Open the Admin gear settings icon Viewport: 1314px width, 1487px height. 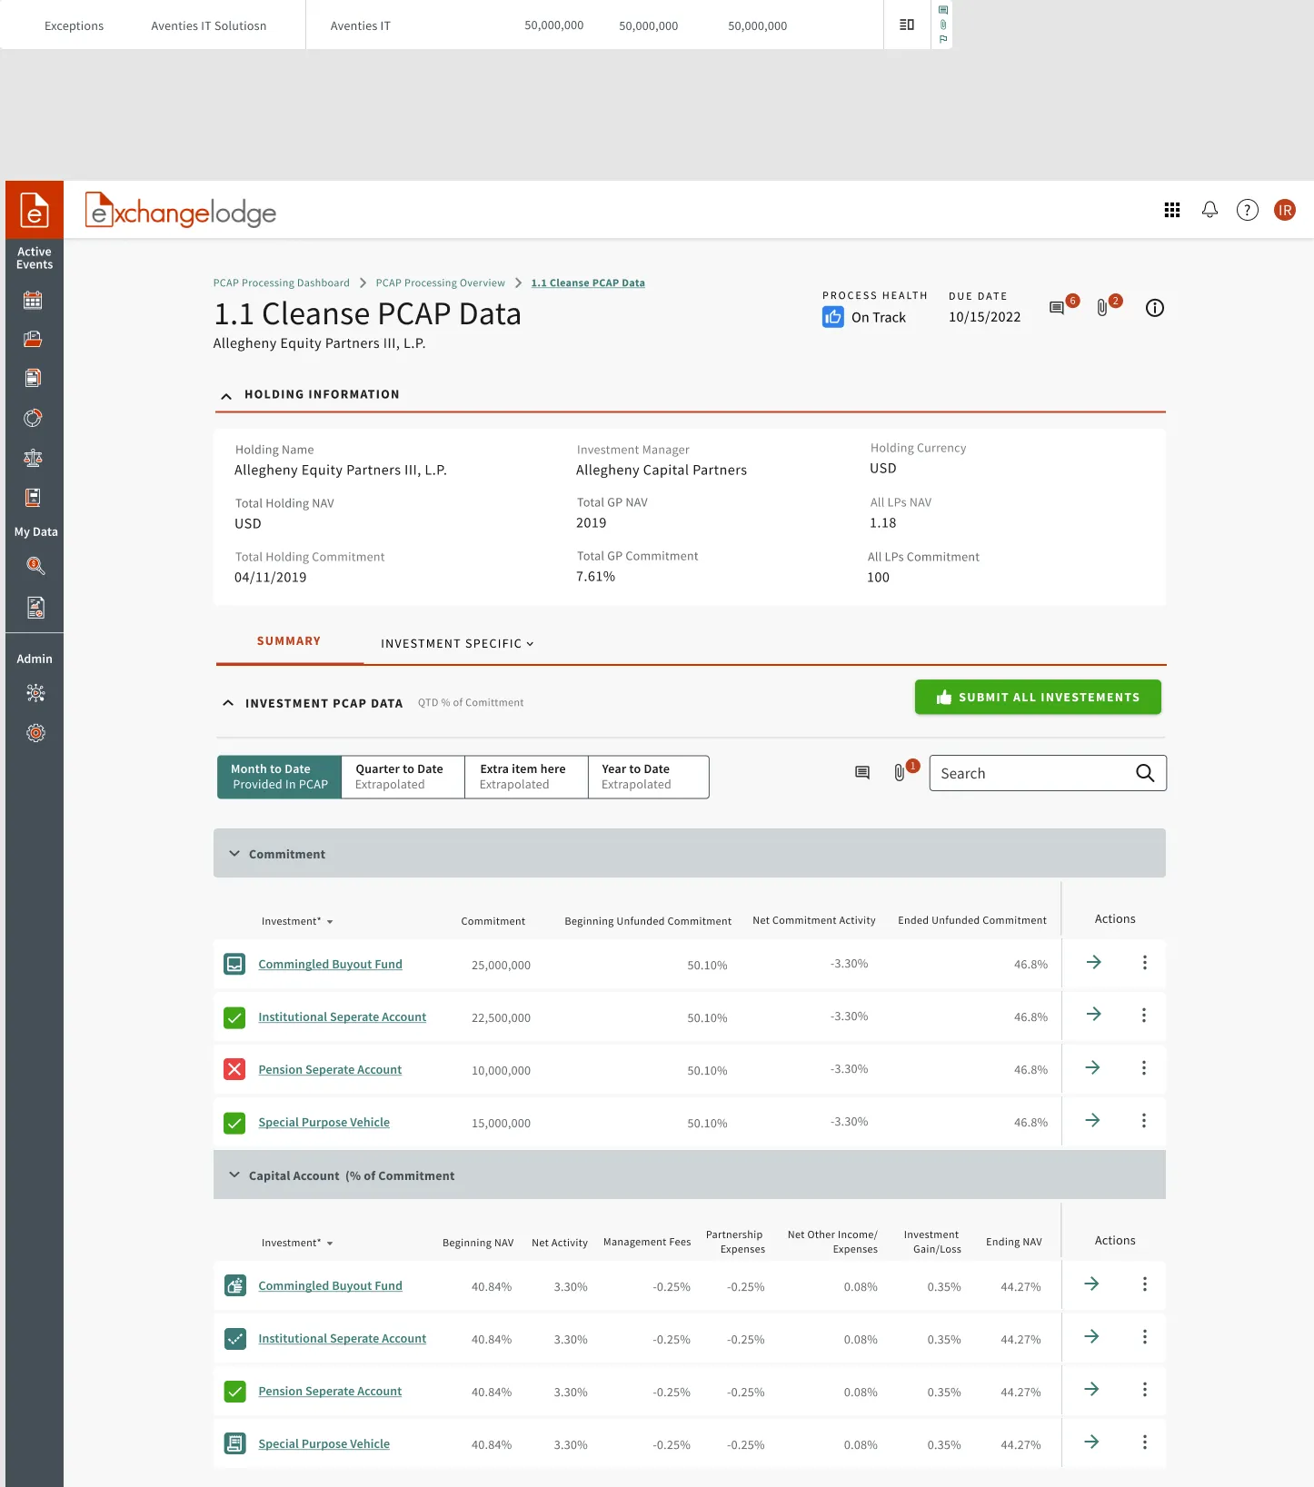click(x=35, y=733)
